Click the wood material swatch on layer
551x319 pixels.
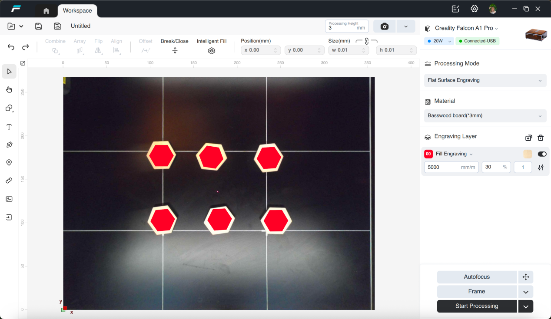(x=528, y=154)
